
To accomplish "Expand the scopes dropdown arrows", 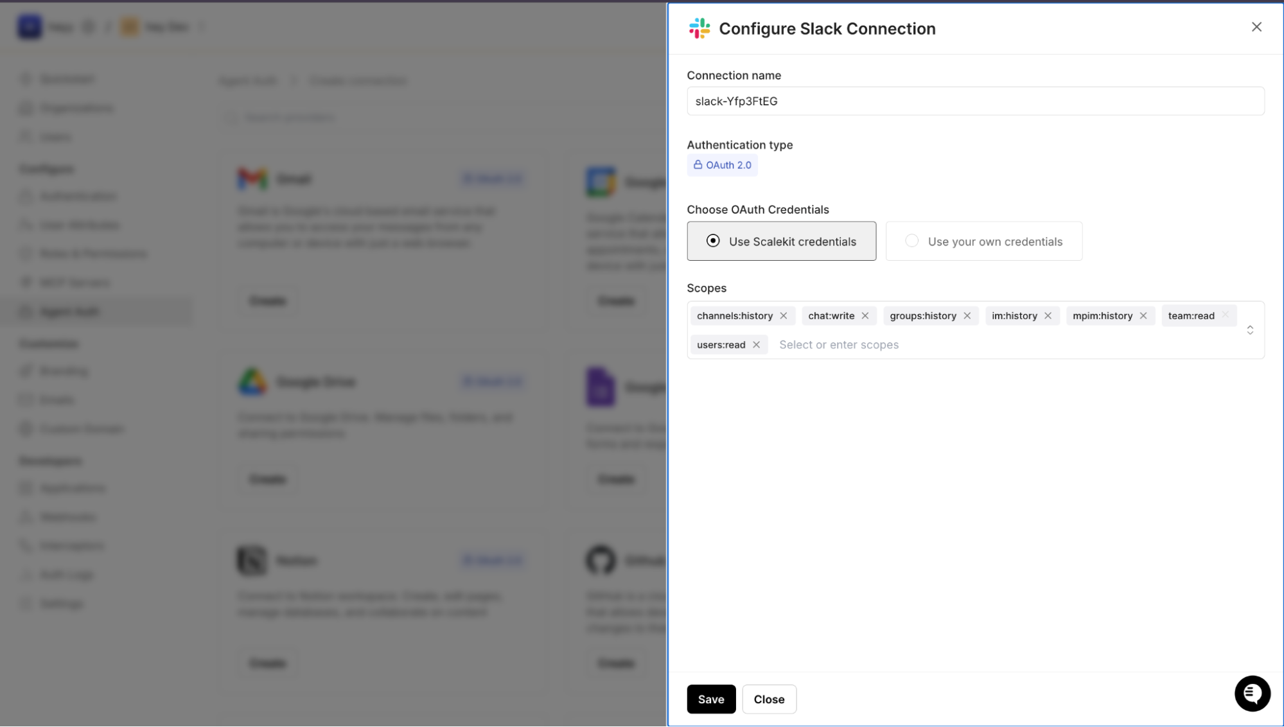I will point(1250,330).
